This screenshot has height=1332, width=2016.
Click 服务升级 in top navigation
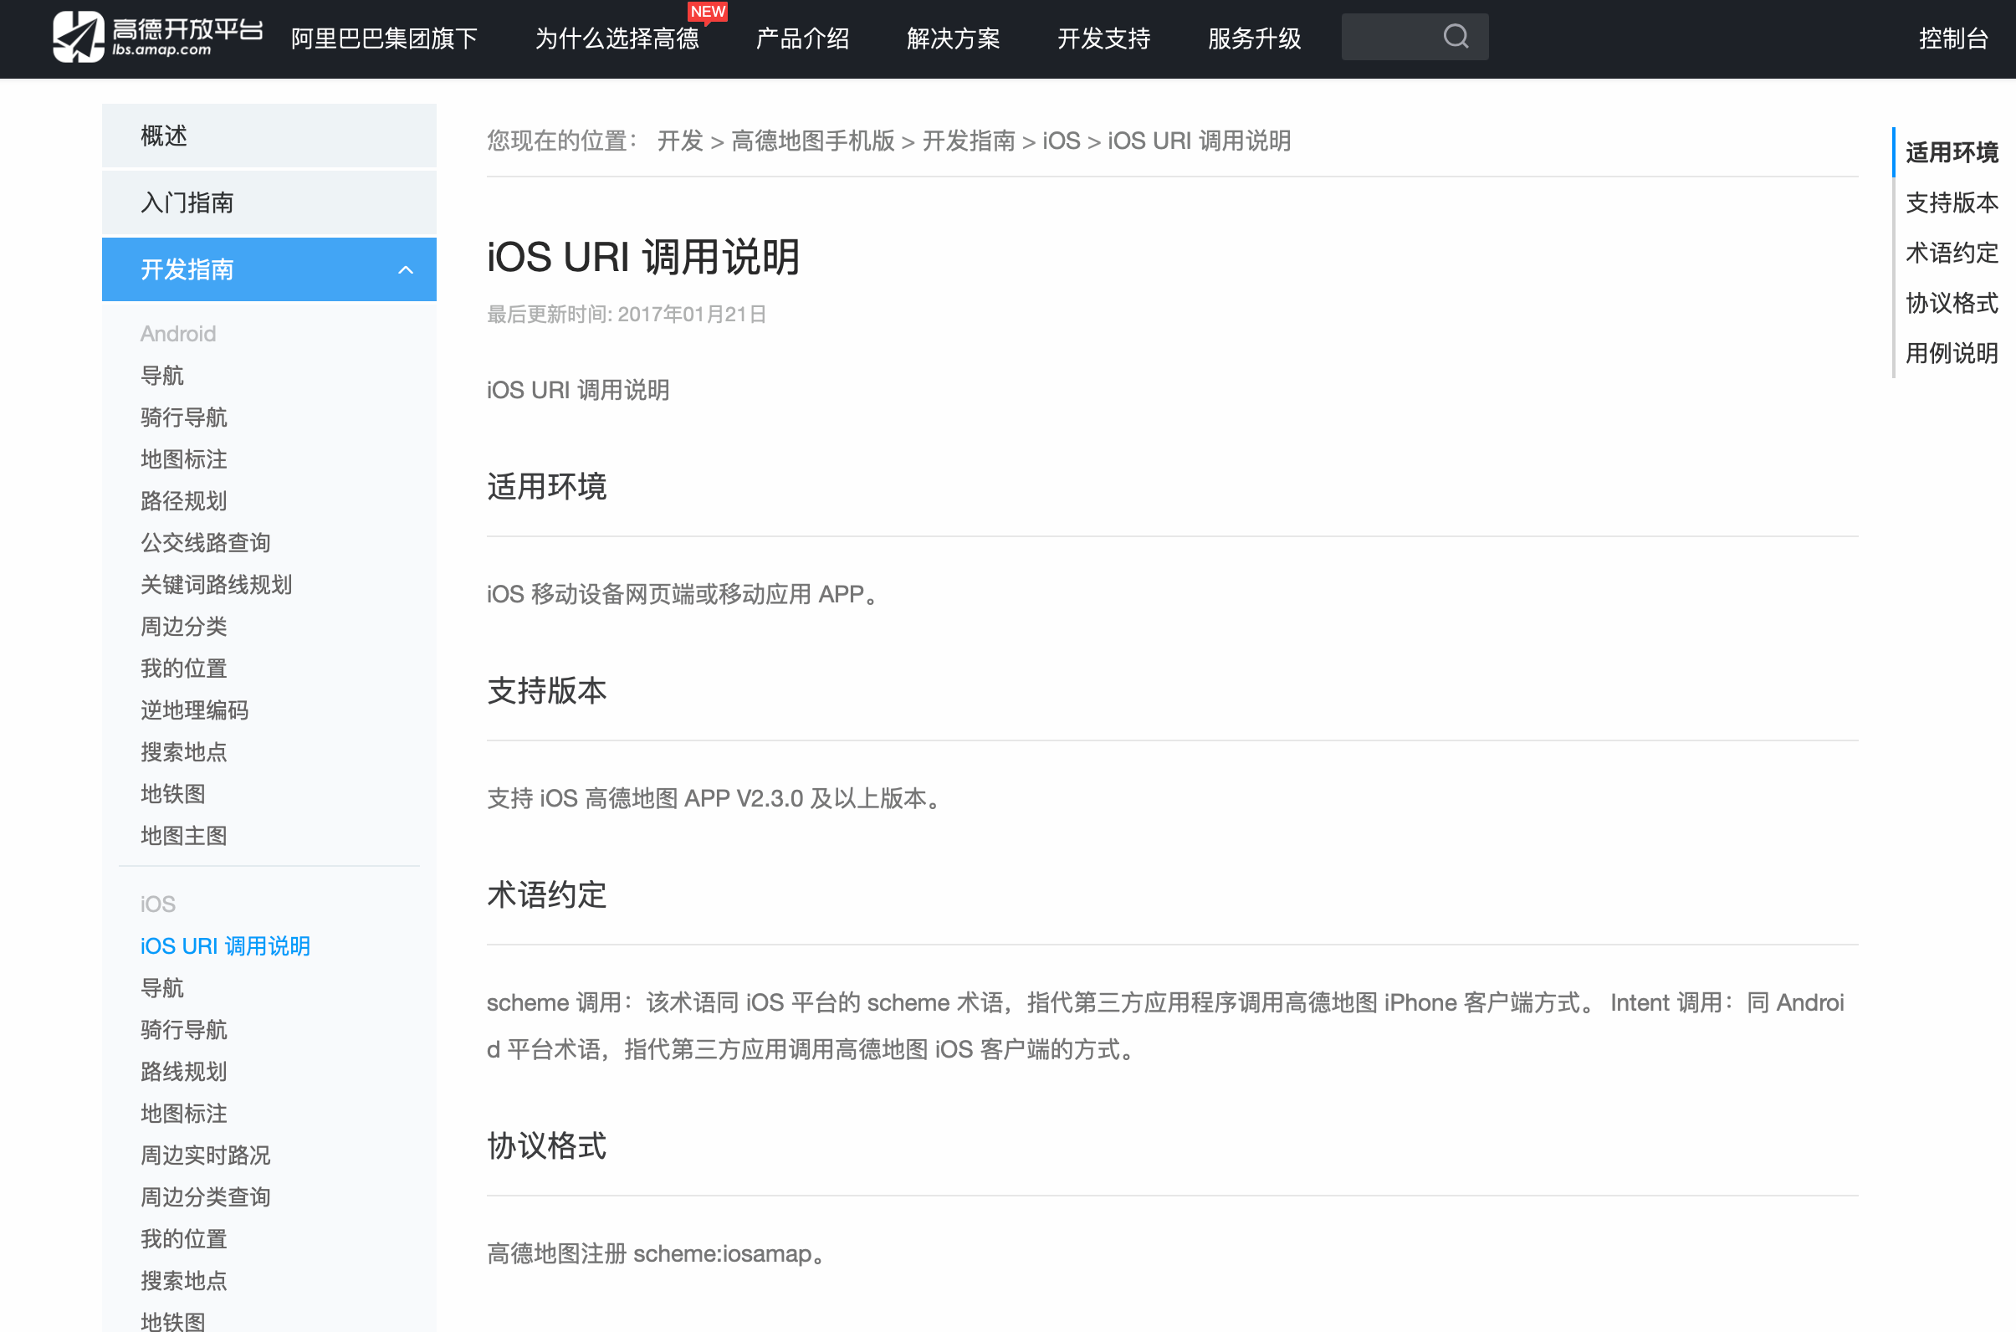click(x=1254, y=39)
